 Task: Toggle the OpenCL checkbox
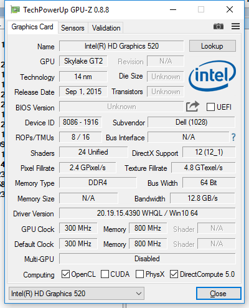click(x=65, y=274)
